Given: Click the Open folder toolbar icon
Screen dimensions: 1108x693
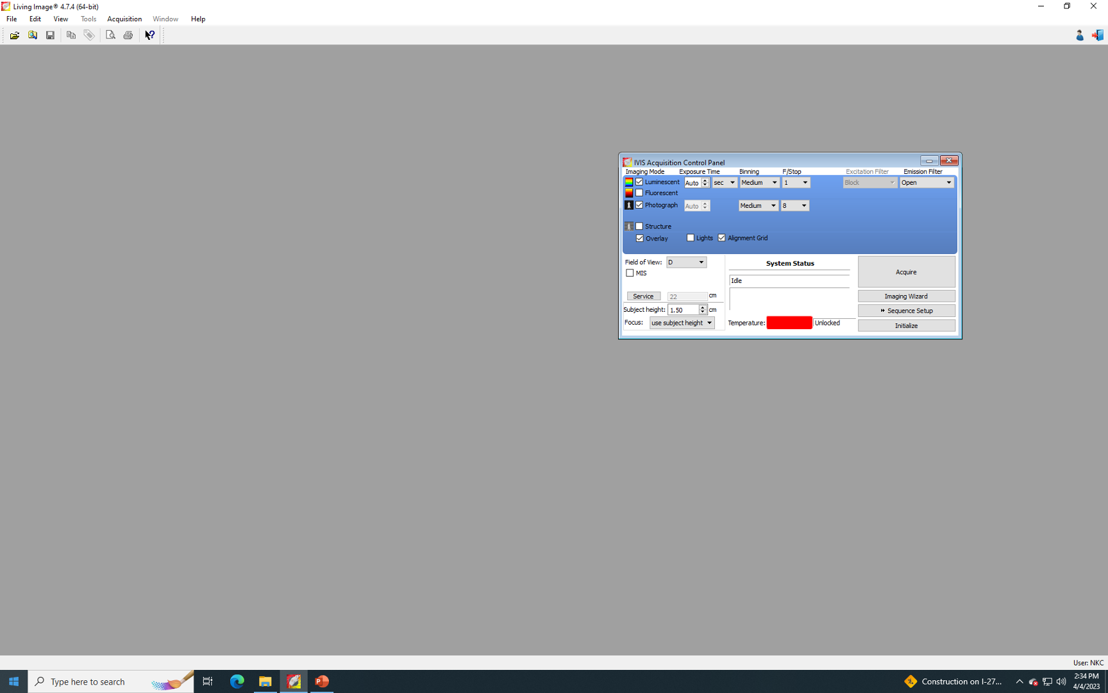Looking at the screenshot, I should (14, 35).
